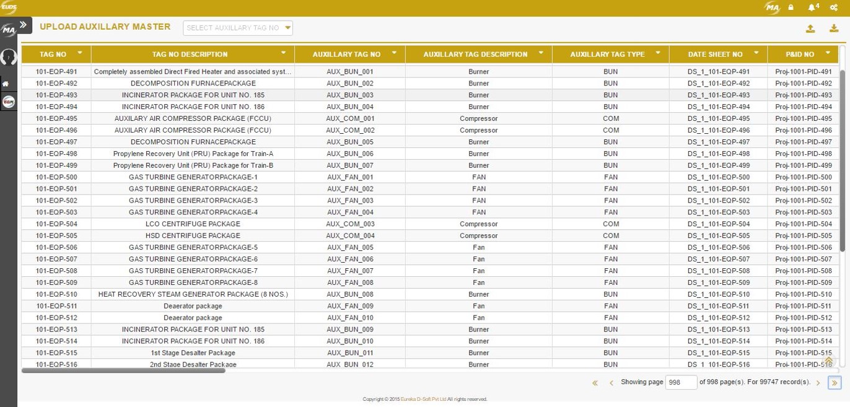Open AUXILLARY TAG TYPE column filter arrow
The height and width of the screenshot is (407, 850).
pos(658,53)
